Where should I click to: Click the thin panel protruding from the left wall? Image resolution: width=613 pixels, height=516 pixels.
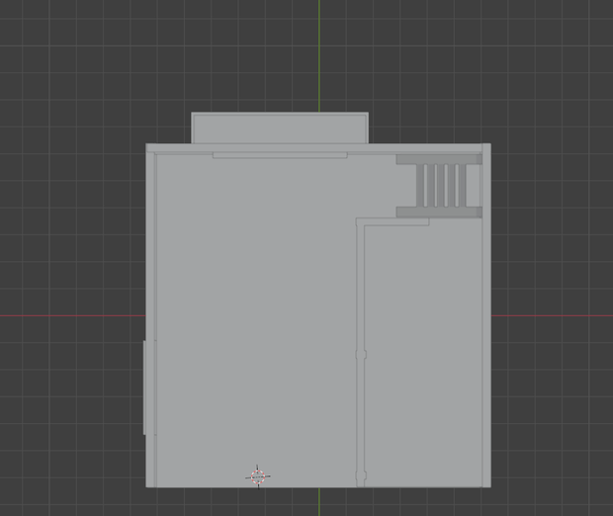click(144, 387)
